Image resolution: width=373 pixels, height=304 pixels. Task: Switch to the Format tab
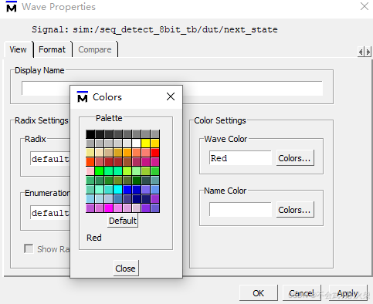pyautogui.click(x=53, y=49)
